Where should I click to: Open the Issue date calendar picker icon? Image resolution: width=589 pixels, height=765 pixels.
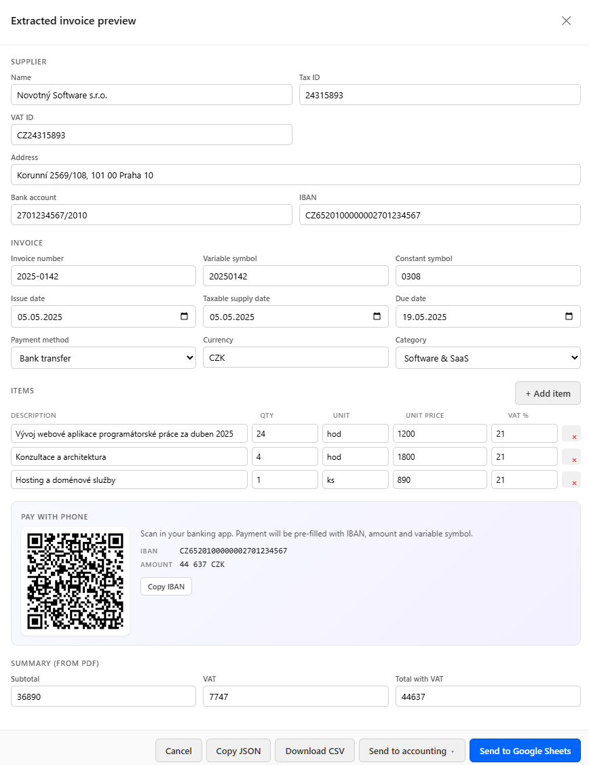tap(184, 316)
